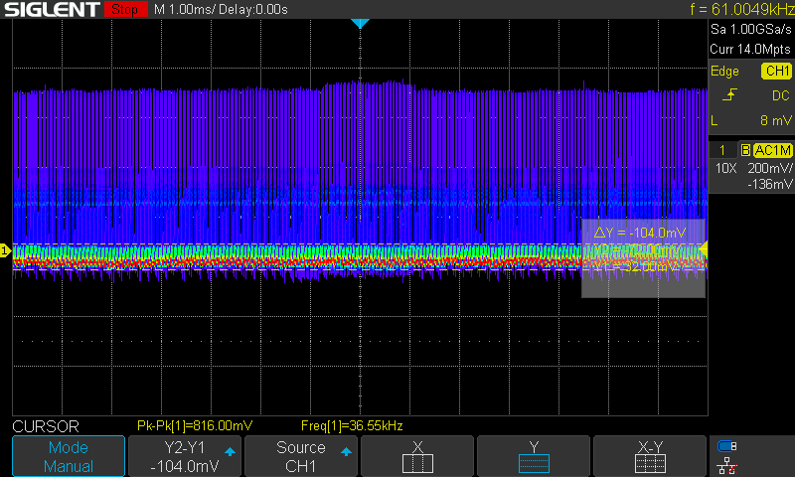Click the channel 1 ground level marker
Viewport: 795px width, 477px height.
(x=5, y=250)
